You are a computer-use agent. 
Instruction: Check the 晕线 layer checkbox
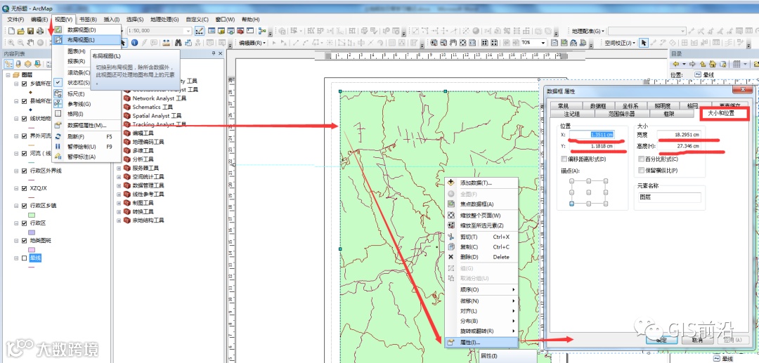(x=24, y=258)
